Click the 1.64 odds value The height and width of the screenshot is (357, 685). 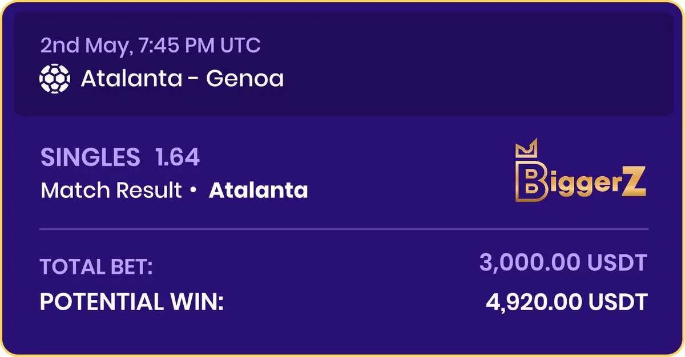click(178, 157)
